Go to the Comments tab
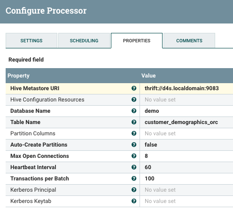The height and width of the screenshot is (218, 233). tap(189, 40)
